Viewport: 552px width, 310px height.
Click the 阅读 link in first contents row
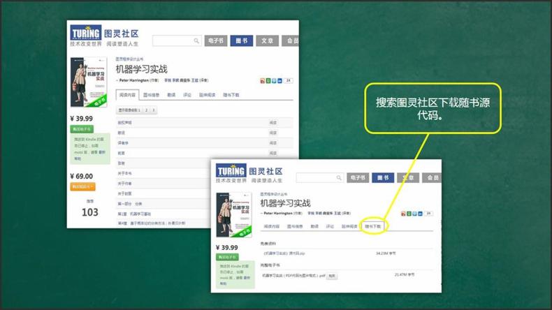273,123
